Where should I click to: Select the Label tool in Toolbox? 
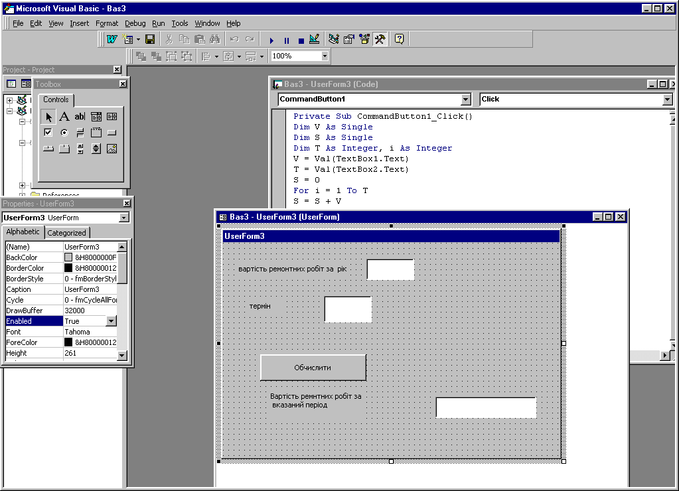pyautogui.click(x=64, y=117)
